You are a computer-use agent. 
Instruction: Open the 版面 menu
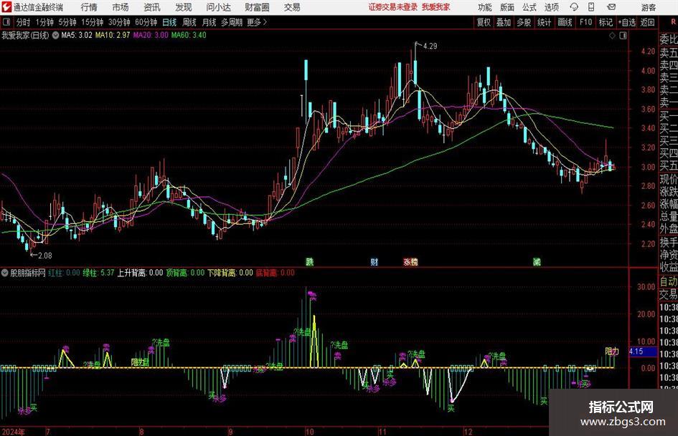pos(507,7)
